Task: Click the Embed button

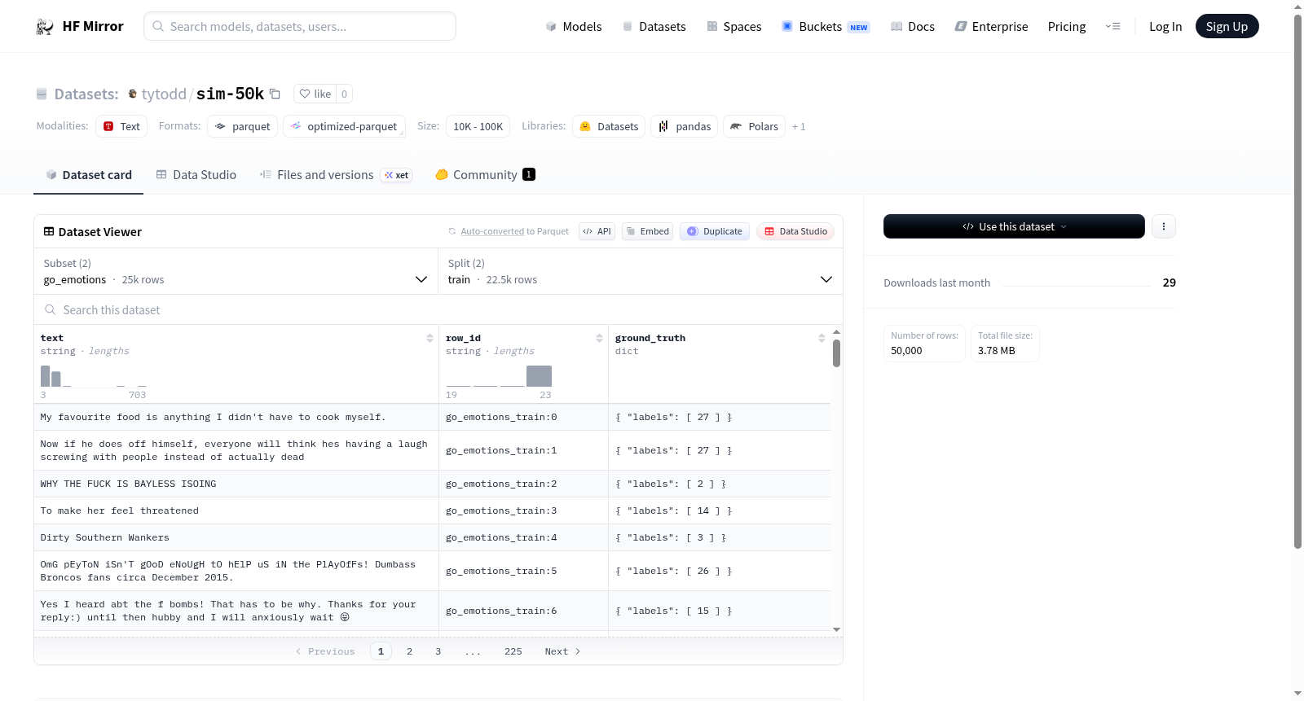Action: pos(647,231)
